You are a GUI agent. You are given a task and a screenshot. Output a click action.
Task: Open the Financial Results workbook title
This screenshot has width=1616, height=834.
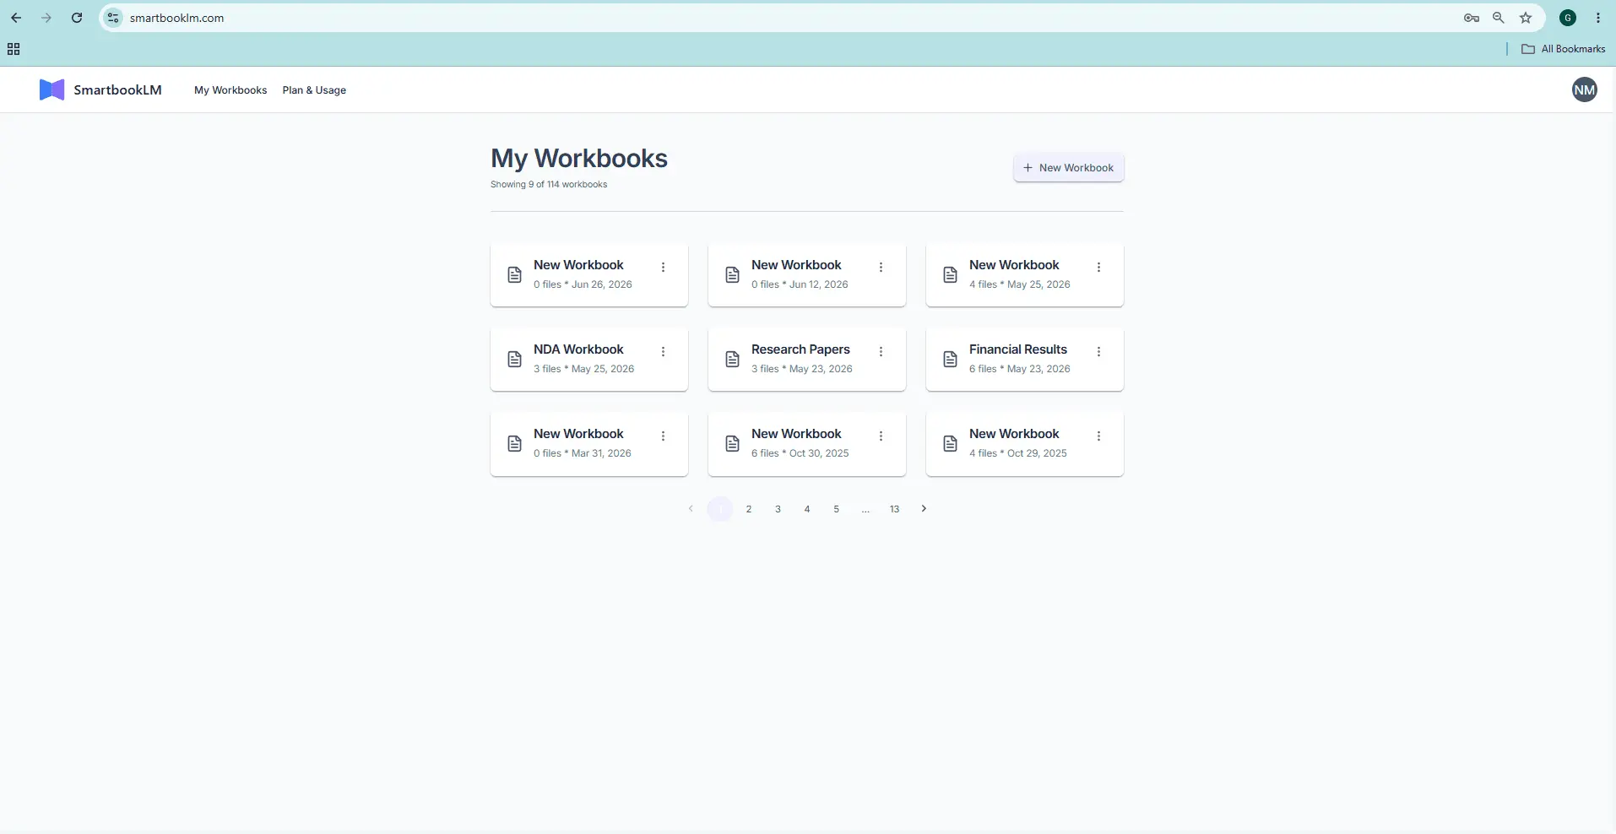click(1018, 349)
